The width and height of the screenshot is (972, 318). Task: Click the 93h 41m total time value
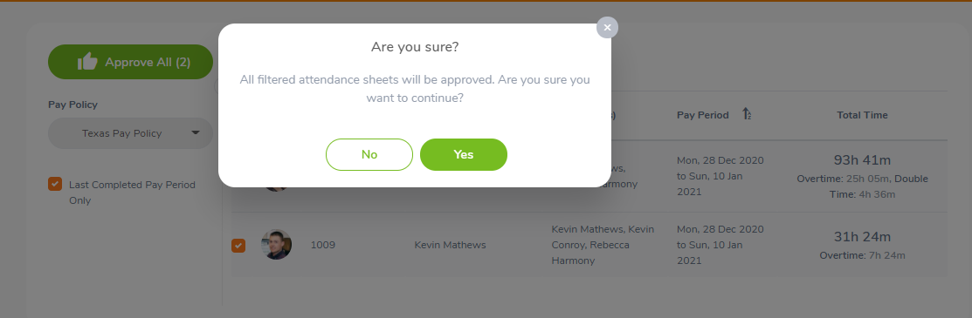click(x=862, y=160)
